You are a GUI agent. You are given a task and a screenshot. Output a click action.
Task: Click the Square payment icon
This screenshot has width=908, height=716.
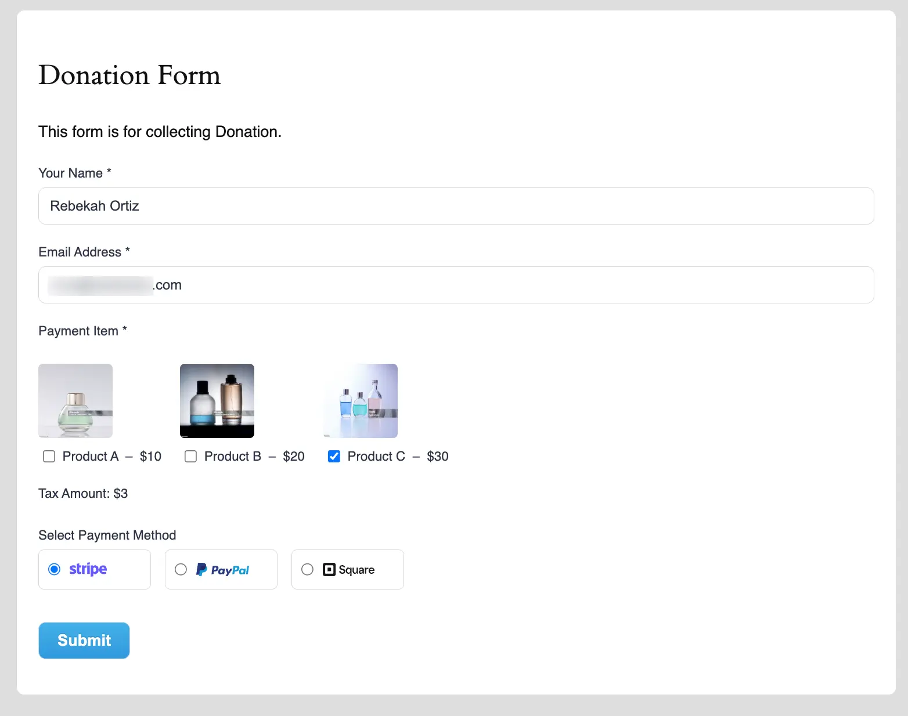tap(329, 569)
